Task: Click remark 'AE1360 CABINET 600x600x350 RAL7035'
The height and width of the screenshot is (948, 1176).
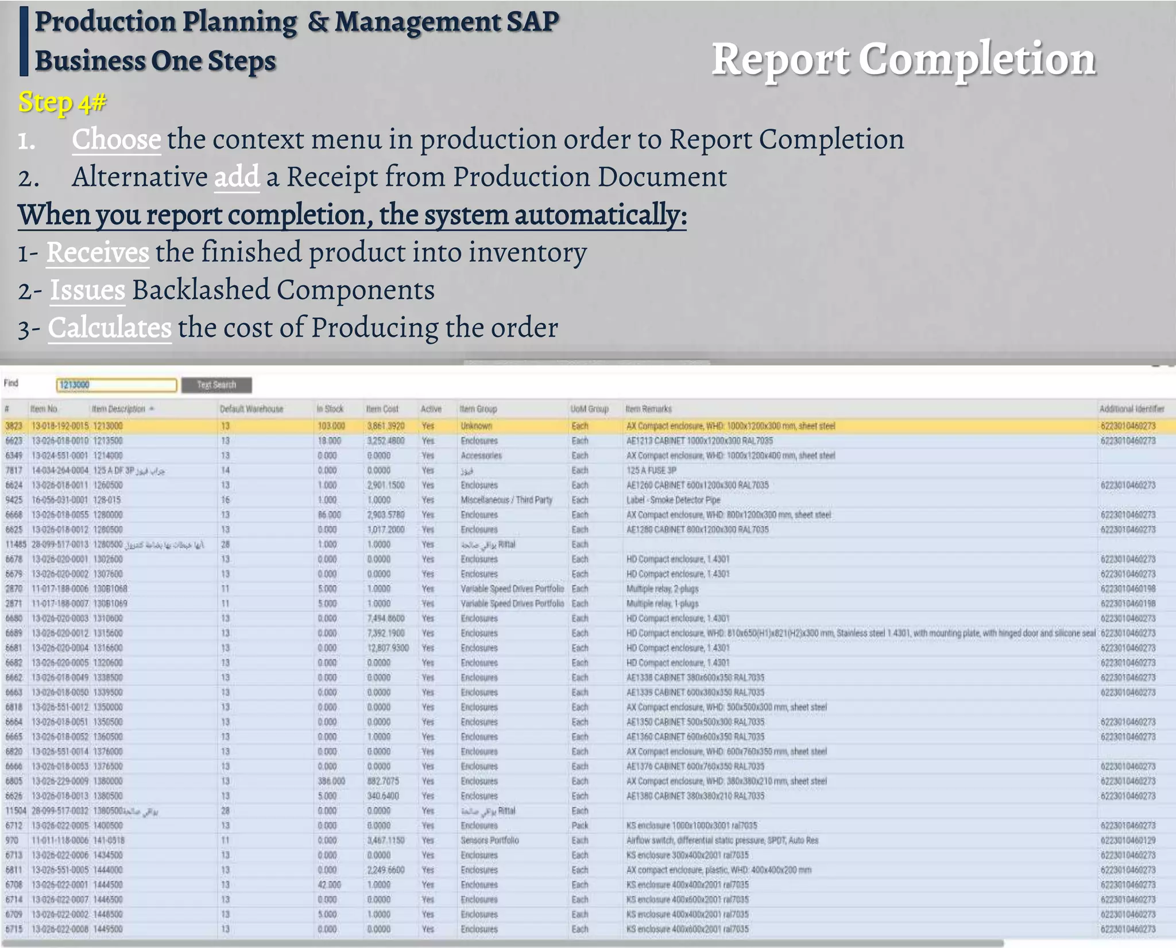Action: 695,737
